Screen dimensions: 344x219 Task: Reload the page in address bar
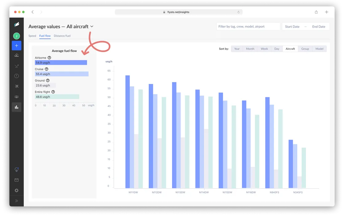[x=238, y=12]
